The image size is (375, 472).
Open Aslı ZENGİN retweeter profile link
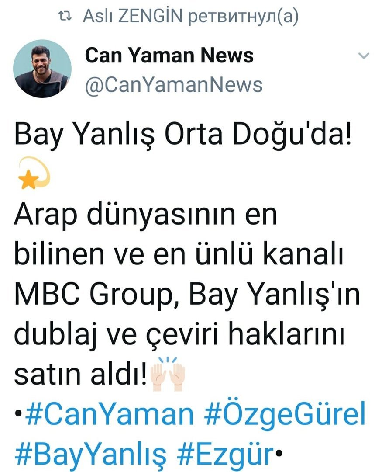133,16
